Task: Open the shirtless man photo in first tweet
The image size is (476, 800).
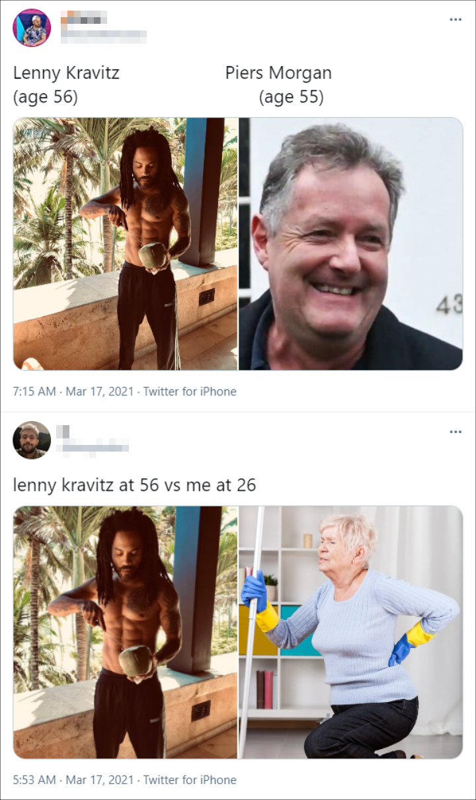Action: coord(126,244)
